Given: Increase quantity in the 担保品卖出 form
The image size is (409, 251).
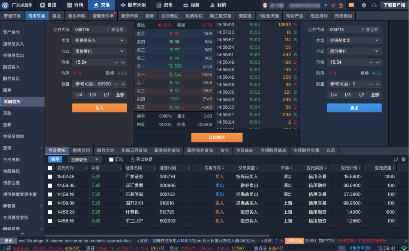Looking at the screenshot, I should click(378, 84).
